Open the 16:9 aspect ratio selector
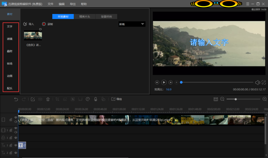268x158 pixels. tap(169, 89)
